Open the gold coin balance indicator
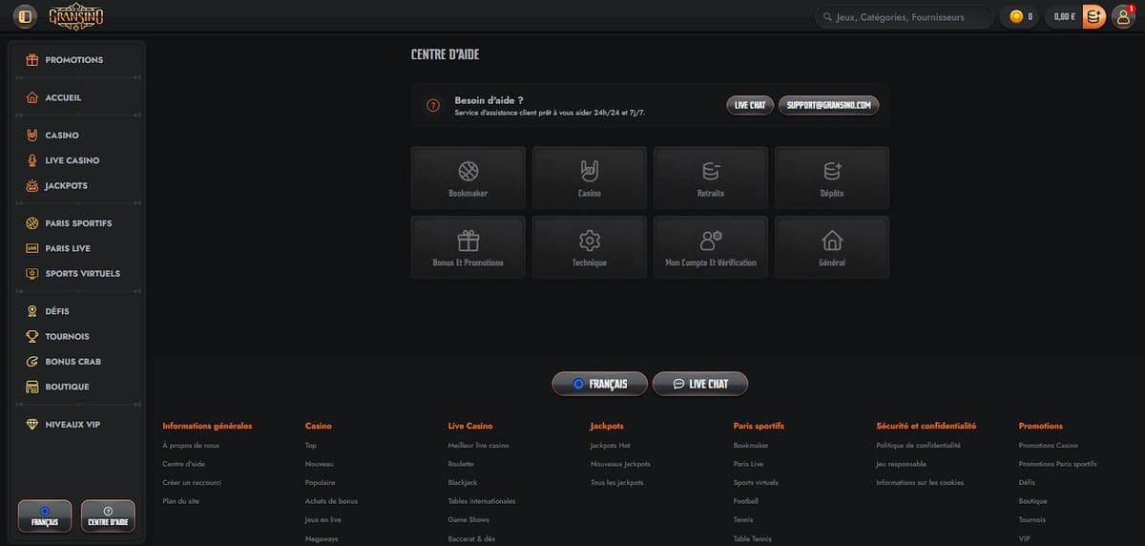This screenshot has height=546, width=1145. point(1022,16)
